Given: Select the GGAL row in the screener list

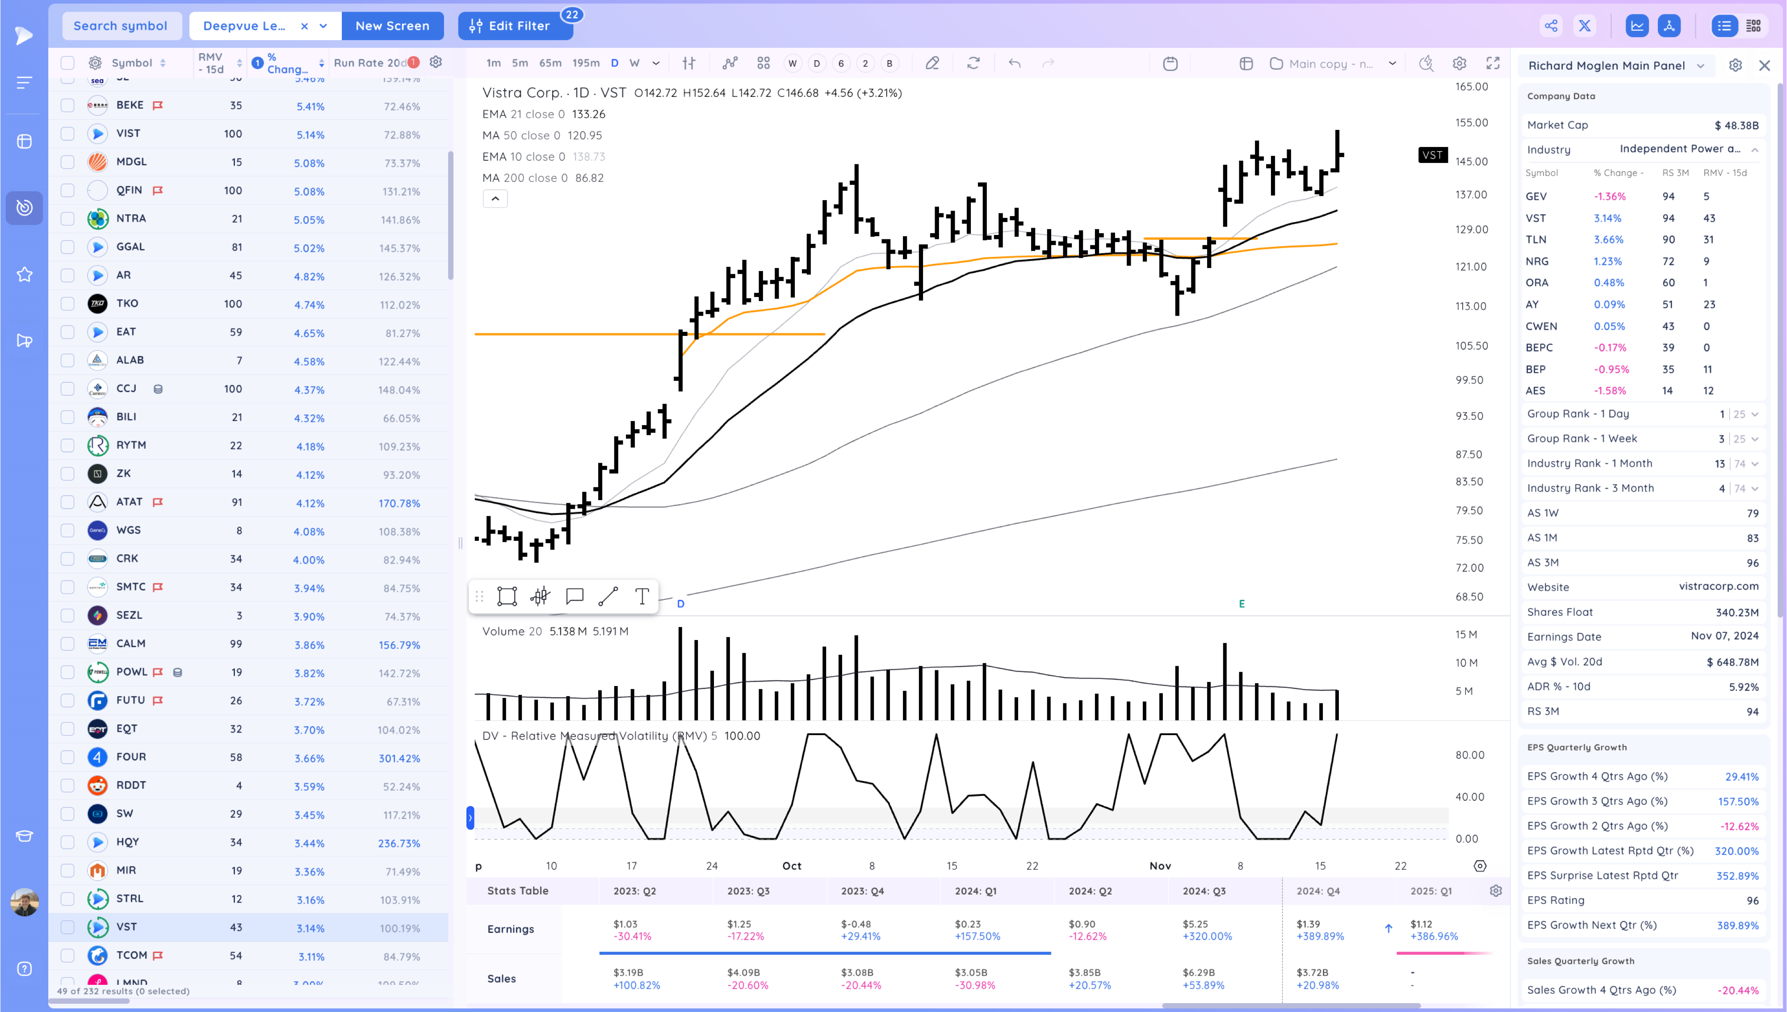Looking at the screenshot, I should tap(248, 247).
